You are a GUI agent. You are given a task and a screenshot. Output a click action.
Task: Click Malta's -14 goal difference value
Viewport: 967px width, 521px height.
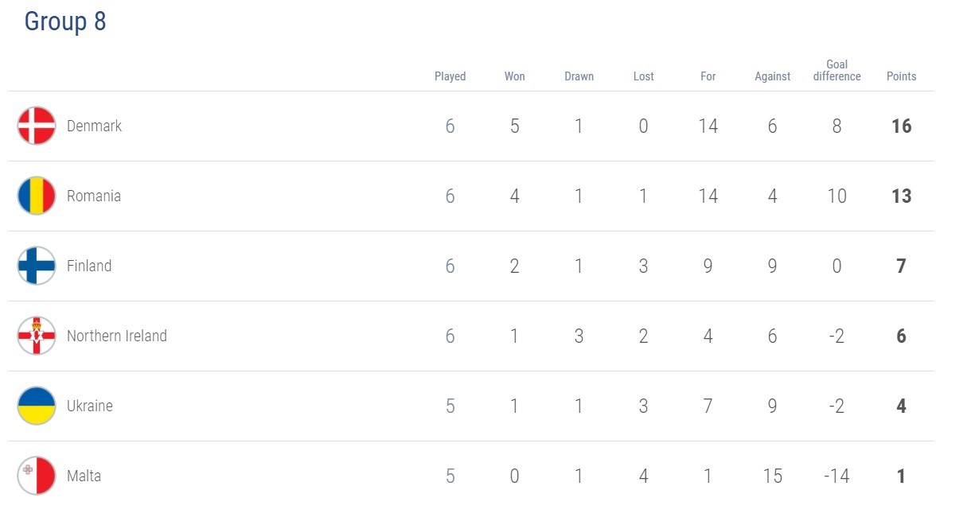coord(836,476)
